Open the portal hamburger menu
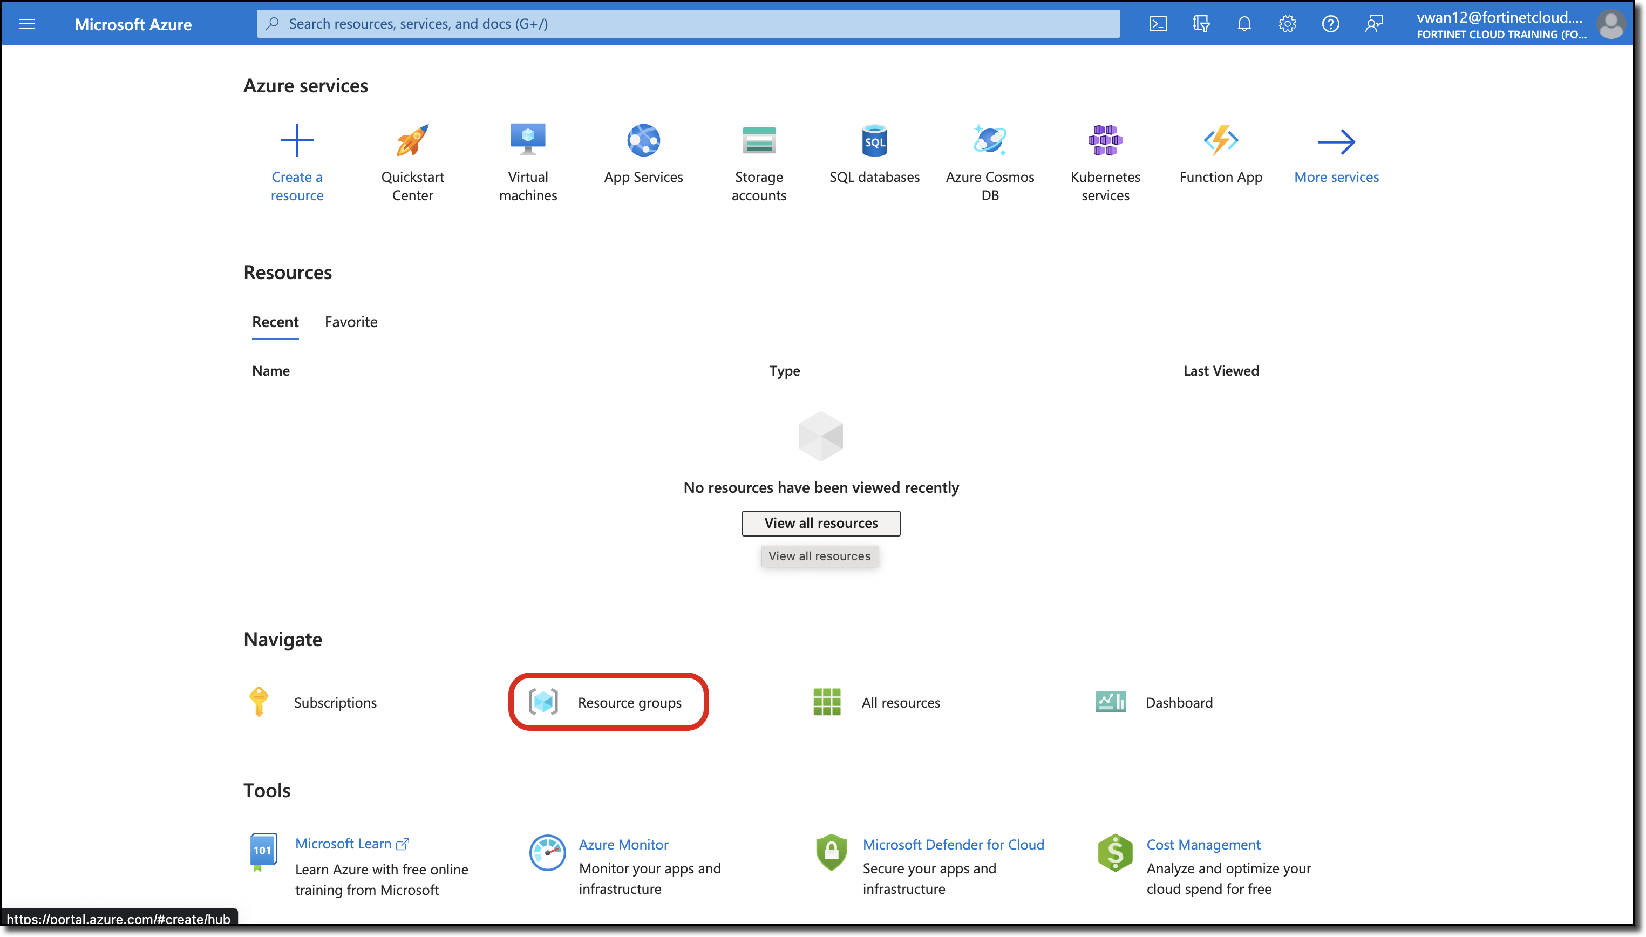 point(26,24)
